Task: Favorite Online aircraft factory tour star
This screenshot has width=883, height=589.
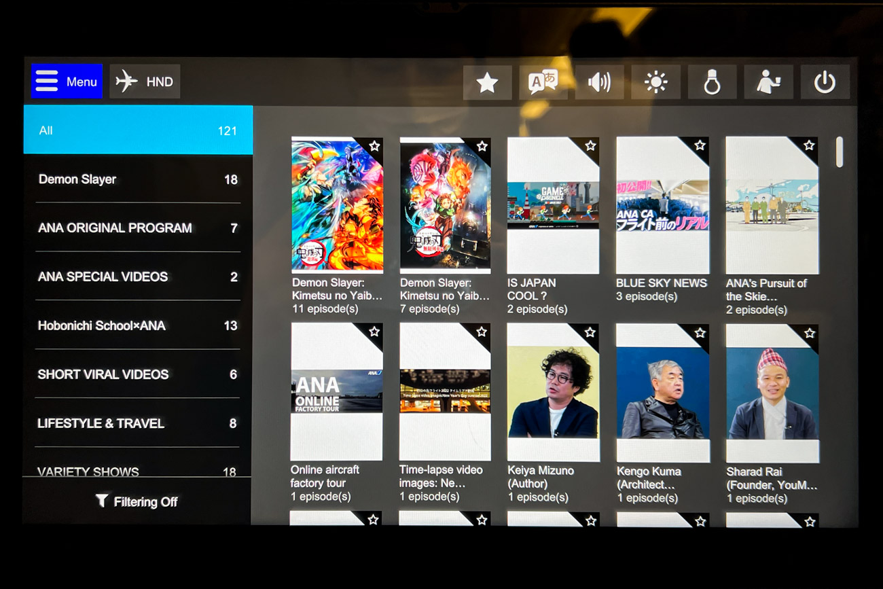Action: [374, 332]
